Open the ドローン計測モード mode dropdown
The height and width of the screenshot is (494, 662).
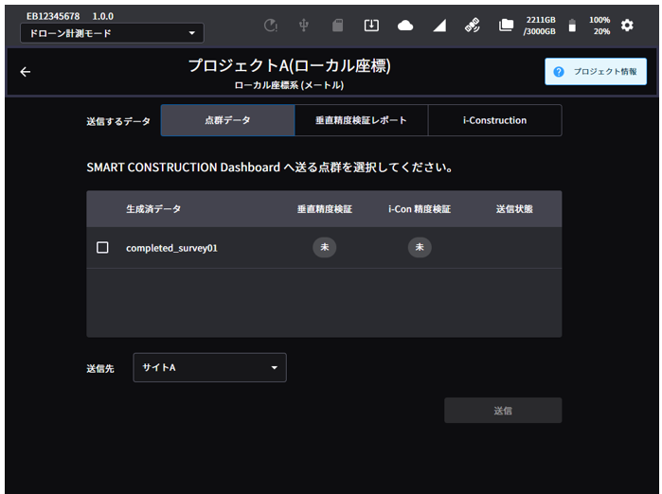[x=111, y=33]
